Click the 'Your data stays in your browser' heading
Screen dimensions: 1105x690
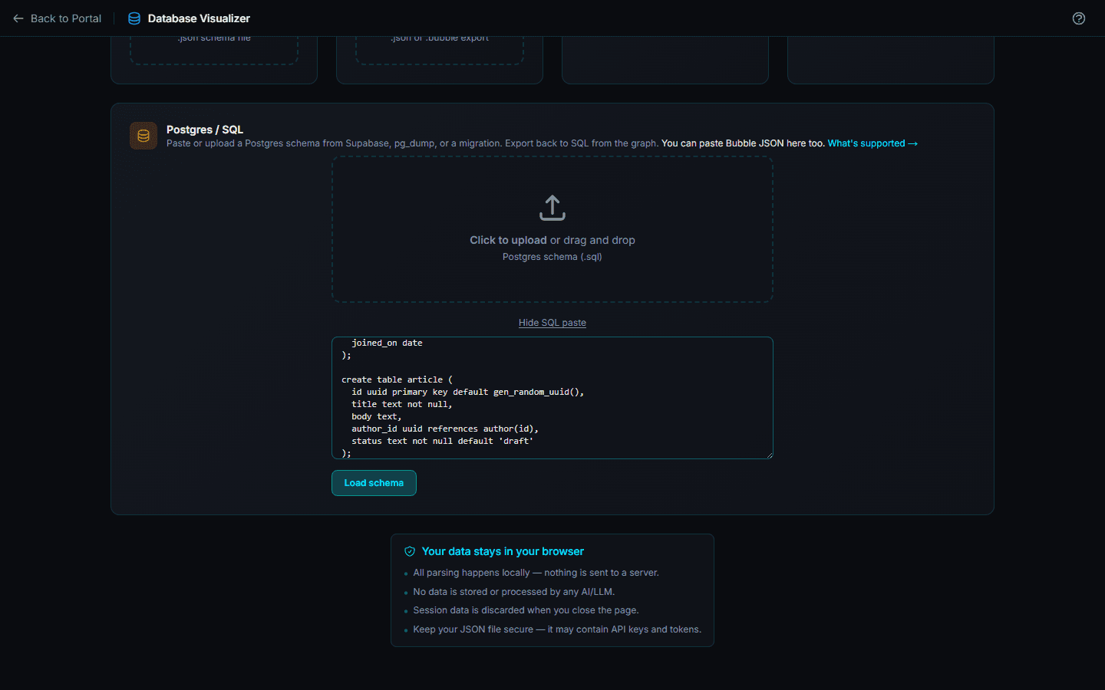503,551
